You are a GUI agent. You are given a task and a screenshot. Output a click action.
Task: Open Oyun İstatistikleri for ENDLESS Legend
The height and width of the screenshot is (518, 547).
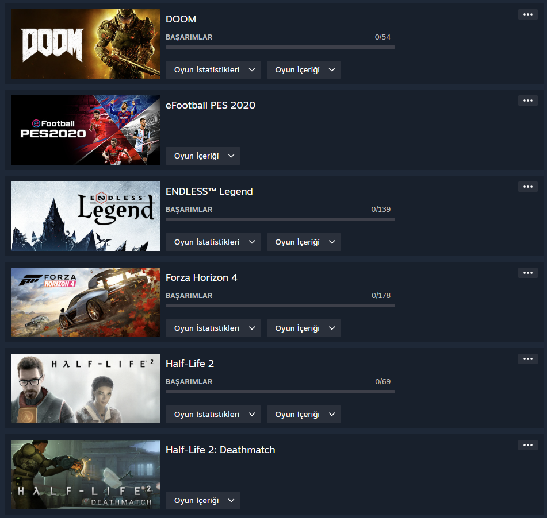213,242
